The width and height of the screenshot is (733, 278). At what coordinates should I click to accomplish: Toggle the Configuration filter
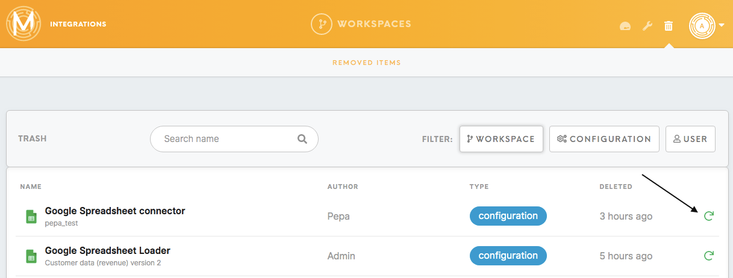(604, 139)
